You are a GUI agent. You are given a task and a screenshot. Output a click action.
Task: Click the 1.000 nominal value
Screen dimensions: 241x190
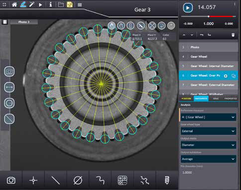point(209,24)
